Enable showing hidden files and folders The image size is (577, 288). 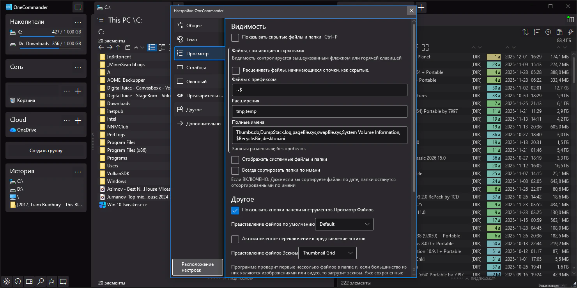click(235, 37)
